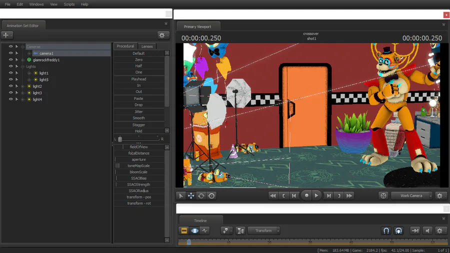
Task: Expand camera1 tree node
Action: (29, 53)
